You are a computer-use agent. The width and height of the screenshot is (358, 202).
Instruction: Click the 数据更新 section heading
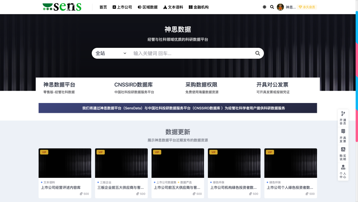[x=178, y=132]
